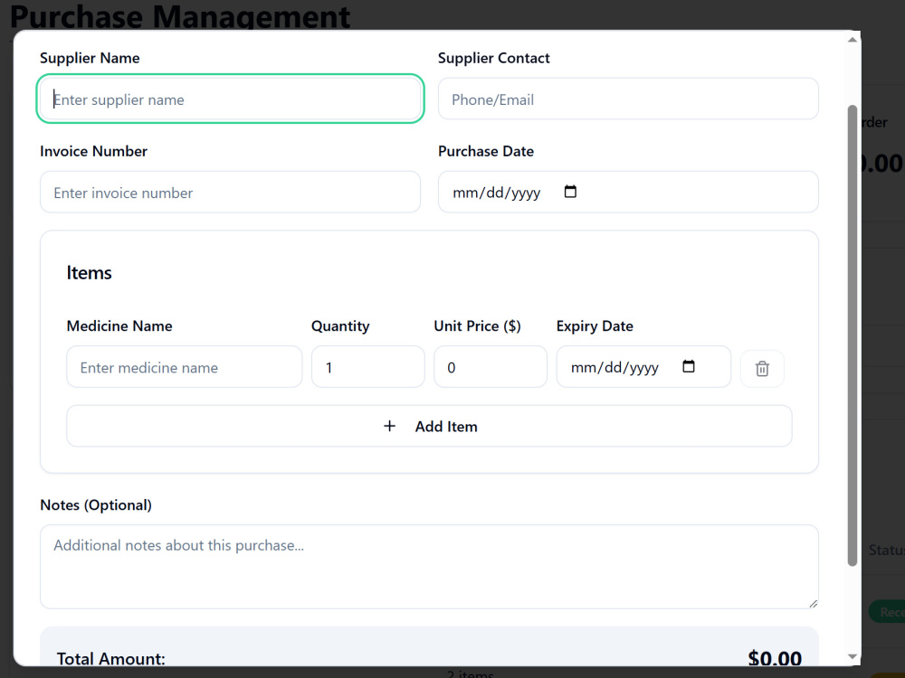Open the Purchase Date calendar picker icon

[570, 192]
